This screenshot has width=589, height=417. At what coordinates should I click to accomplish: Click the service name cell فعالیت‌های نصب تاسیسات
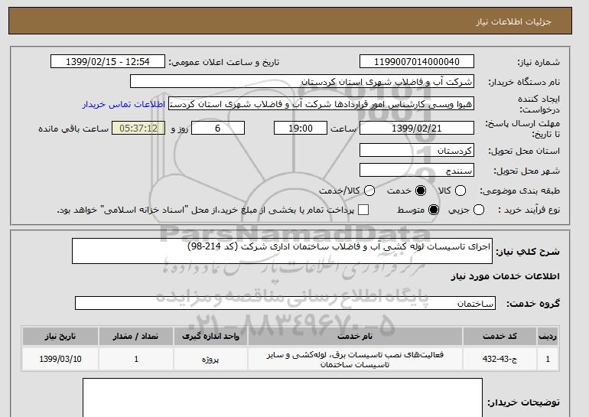(x=355, y=359)
